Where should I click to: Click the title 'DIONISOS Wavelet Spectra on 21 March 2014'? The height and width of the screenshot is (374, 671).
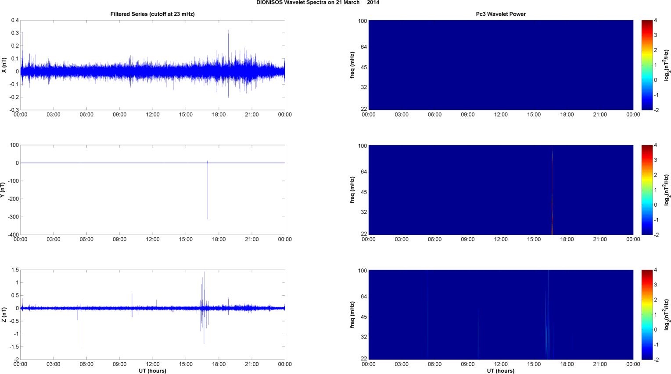point(318,3)
